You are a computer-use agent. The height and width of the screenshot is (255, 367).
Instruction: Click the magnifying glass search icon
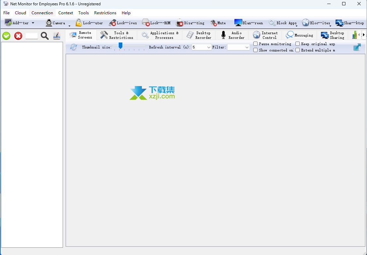(45, 36)
